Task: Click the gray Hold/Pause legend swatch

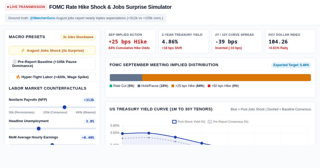Action: [x=139, y=86]
